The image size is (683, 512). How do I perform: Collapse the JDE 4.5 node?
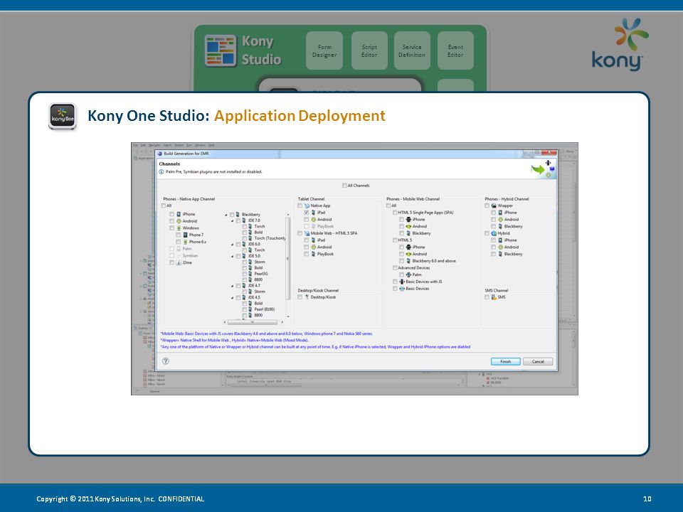(x=232, y=298)
